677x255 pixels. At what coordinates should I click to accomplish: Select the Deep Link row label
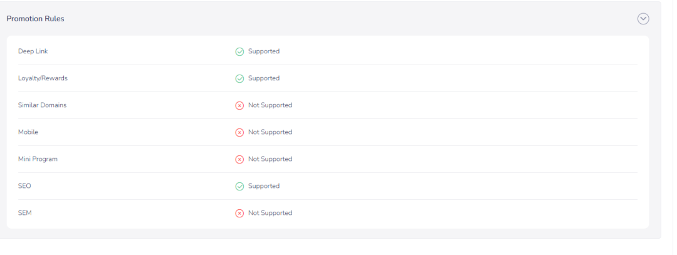(x=33, y=51)
